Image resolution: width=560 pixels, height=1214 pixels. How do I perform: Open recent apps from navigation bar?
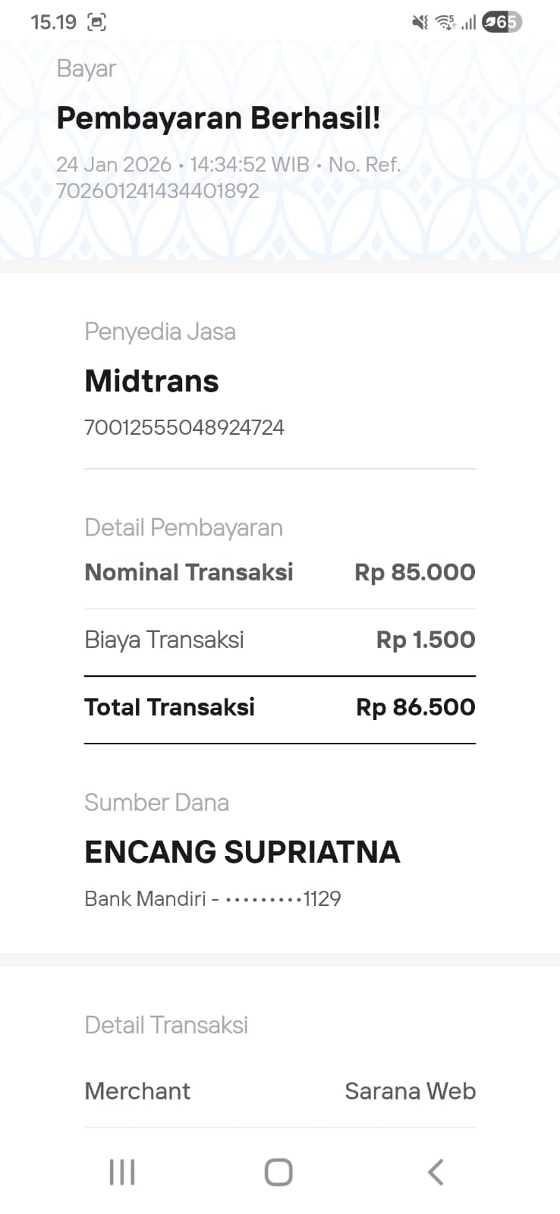tap(122, 1172)
